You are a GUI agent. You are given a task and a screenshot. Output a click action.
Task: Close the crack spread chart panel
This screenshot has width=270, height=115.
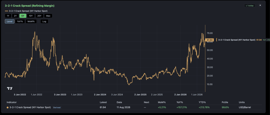(x=260, y=5)
